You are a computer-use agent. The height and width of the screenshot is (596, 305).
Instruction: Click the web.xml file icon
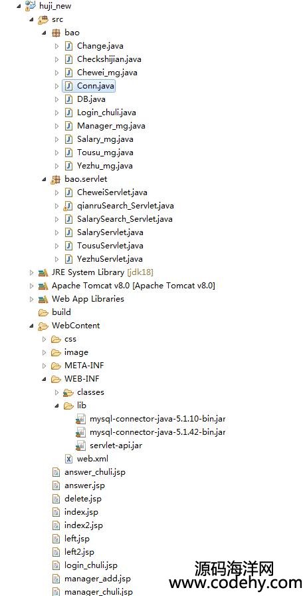[68, 459]
